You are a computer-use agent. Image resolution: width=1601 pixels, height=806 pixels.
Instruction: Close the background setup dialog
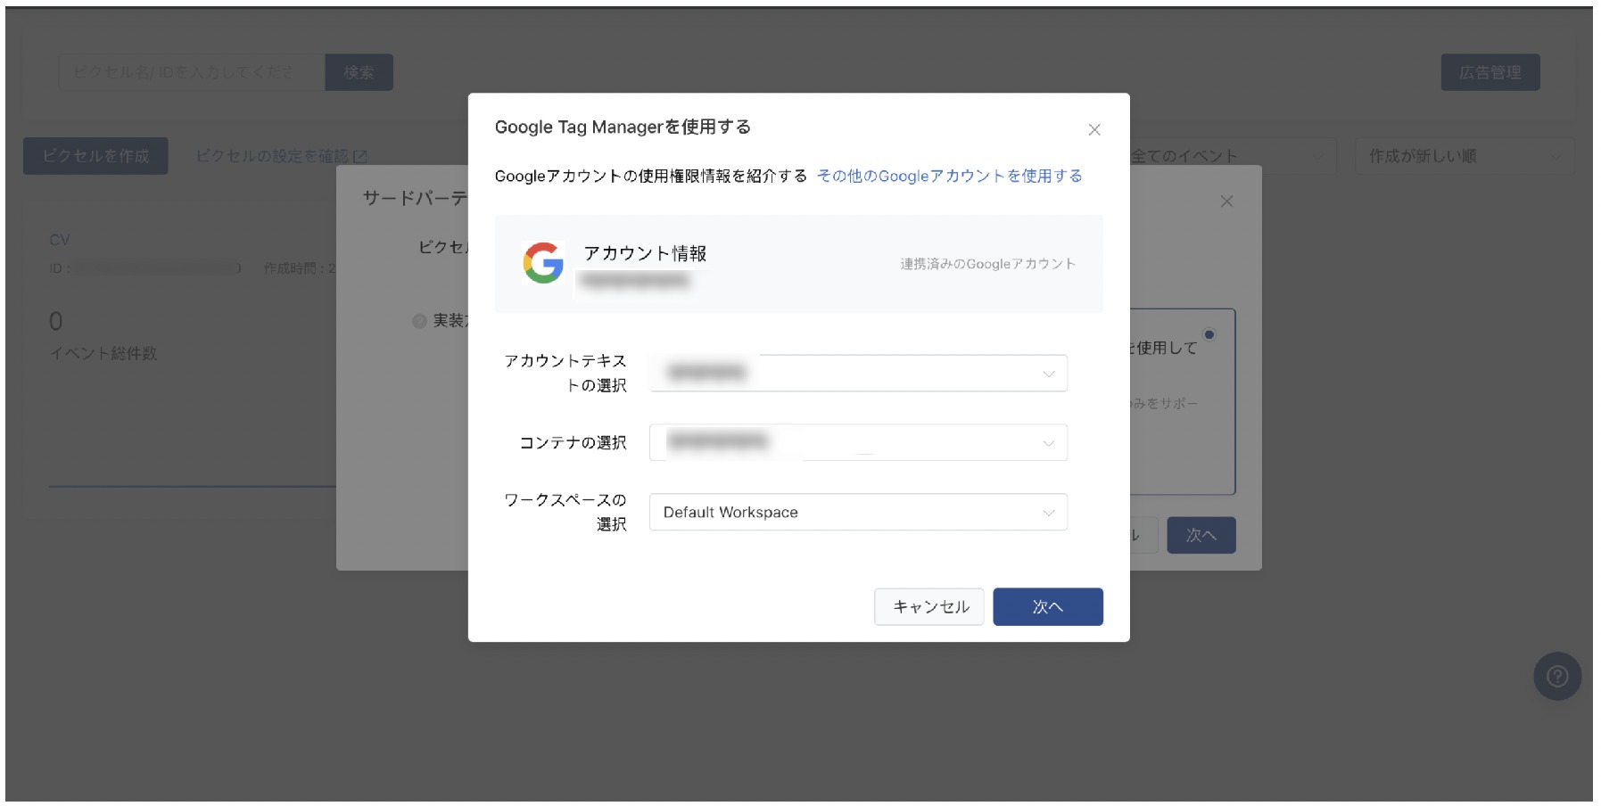1227,200
